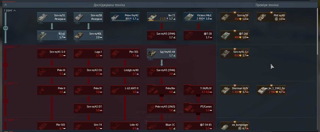The image size is (320, 132).
Task: Open premium Strv m/41 S-I card
Action: coord(235,54)
